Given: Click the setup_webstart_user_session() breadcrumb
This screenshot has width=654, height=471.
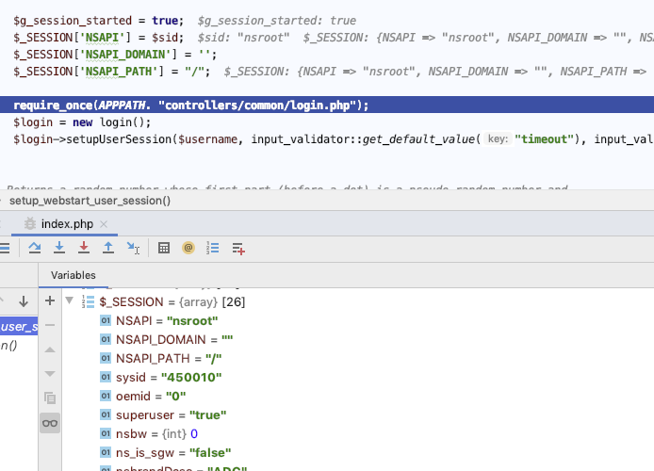Looking at the screenshot, I should point(90,200).
